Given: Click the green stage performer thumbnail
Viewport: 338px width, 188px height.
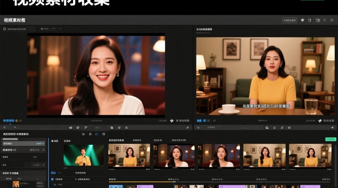Looking at the screenshot, I should point(83,155).
